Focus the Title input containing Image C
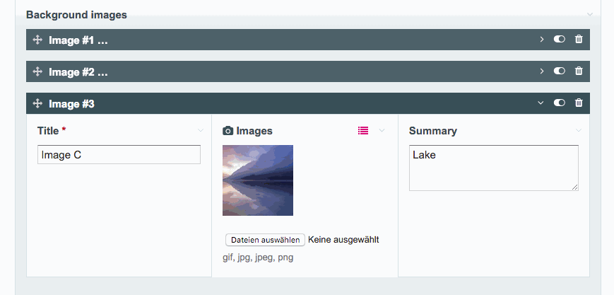The image size is (614, 295). [x=119, y=154]
